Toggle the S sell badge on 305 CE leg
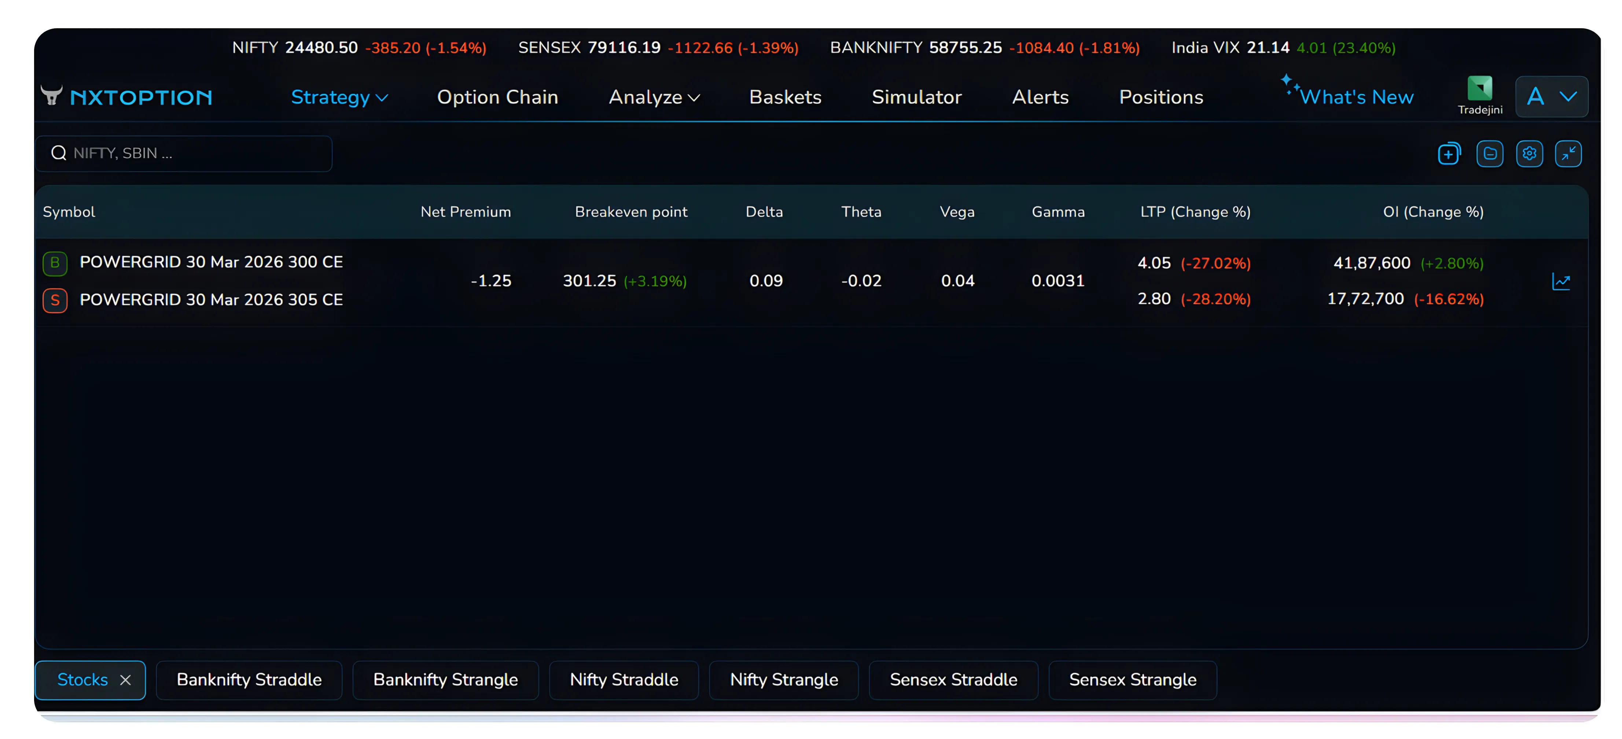 pyautogui.click(x=55, y=300)
